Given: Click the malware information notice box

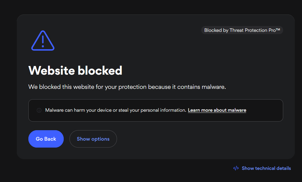Looking at the screenshot, I should 155,111.
